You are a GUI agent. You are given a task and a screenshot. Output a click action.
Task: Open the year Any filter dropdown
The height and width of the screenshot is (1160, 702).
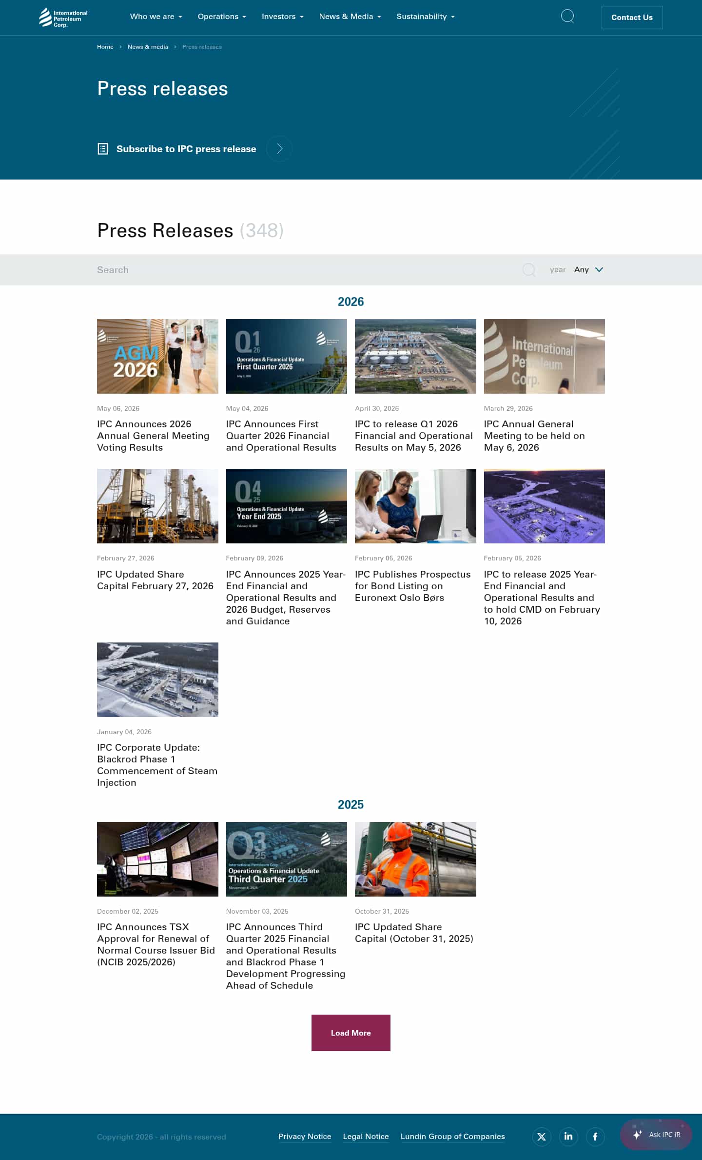pyautogui.click(x=588, y=270)
